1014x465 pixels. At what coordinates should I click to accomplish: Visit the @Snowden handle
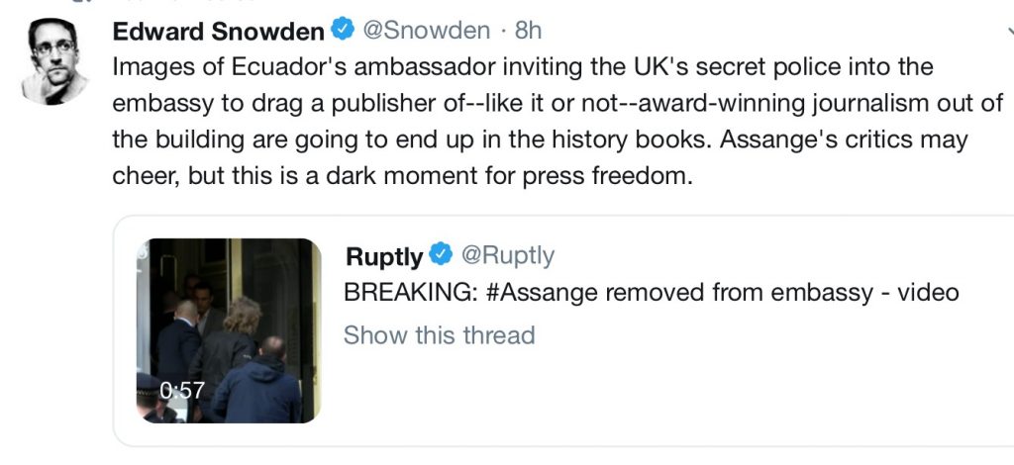[426, 31]
